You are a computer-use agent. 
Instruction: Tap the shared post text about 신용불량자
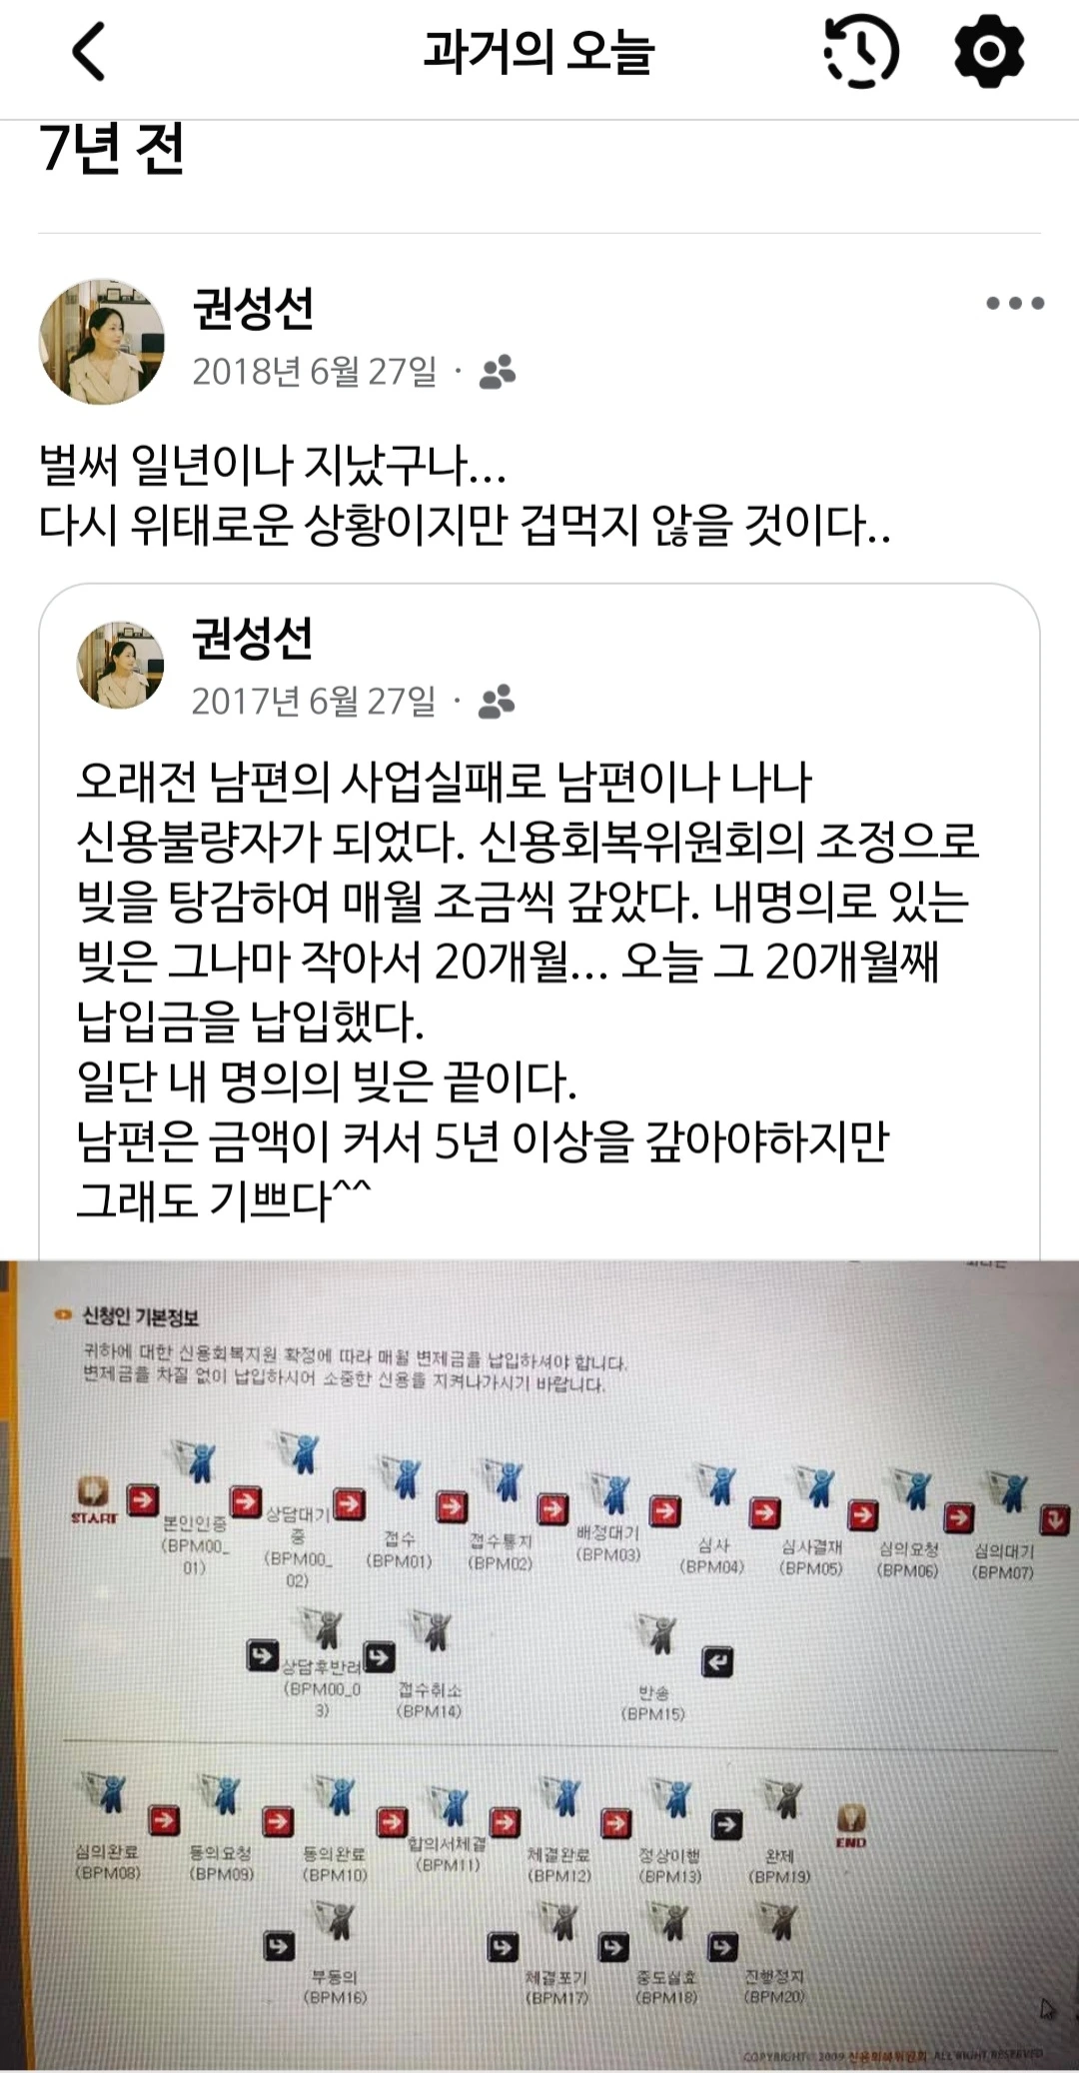528,990
